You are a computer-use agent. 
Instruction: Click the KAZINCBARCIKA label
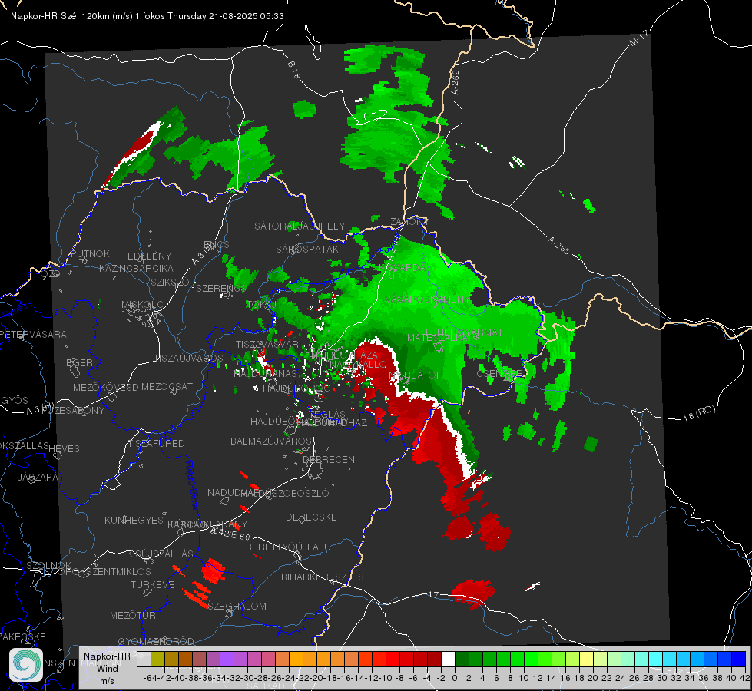point(136,268)
